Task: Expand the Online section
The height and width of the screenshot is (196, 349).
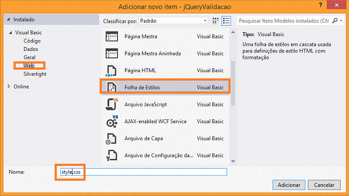Action: click(x=9, y=87)
